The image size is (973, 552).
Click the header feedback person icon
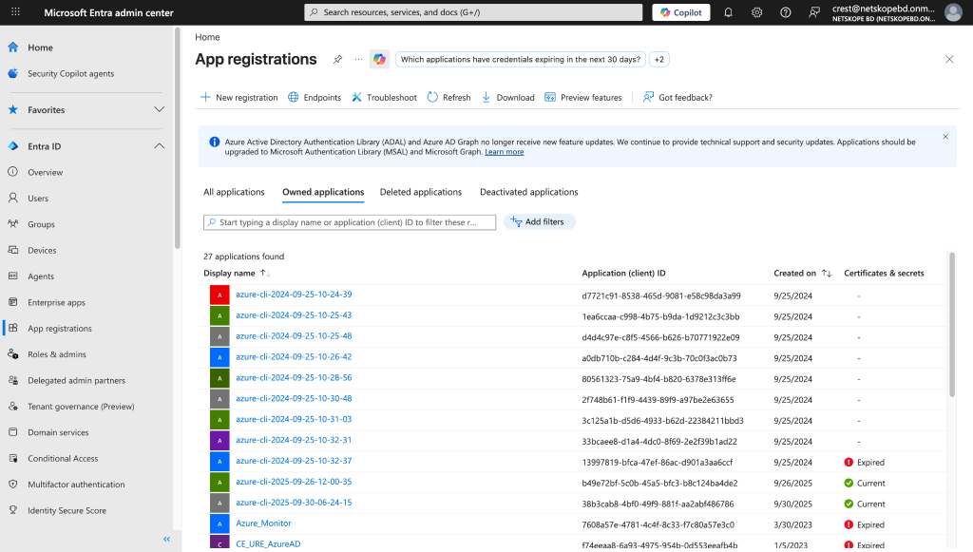[x=814, y=12]
